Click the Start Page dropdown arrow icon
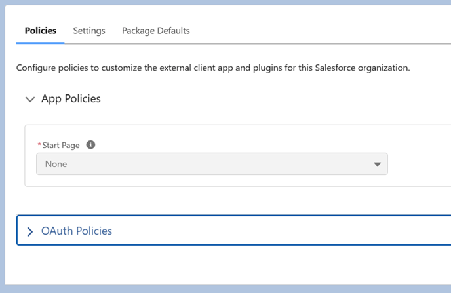Screen dimensions: 451x293 click(x=377, y=165)
